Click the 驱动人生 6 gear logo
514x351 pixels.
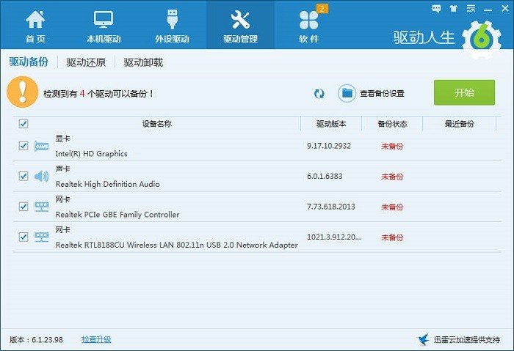tap(481, 39)
